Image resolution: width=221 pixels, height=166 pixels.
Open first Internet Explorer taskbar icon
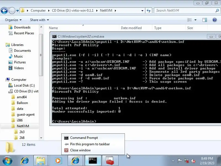25,161
